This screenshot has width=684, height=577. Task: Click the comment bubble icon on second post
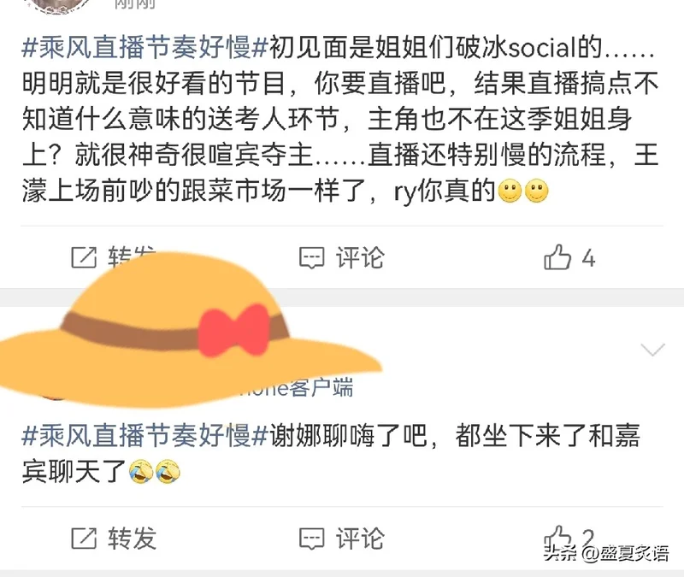311,539
